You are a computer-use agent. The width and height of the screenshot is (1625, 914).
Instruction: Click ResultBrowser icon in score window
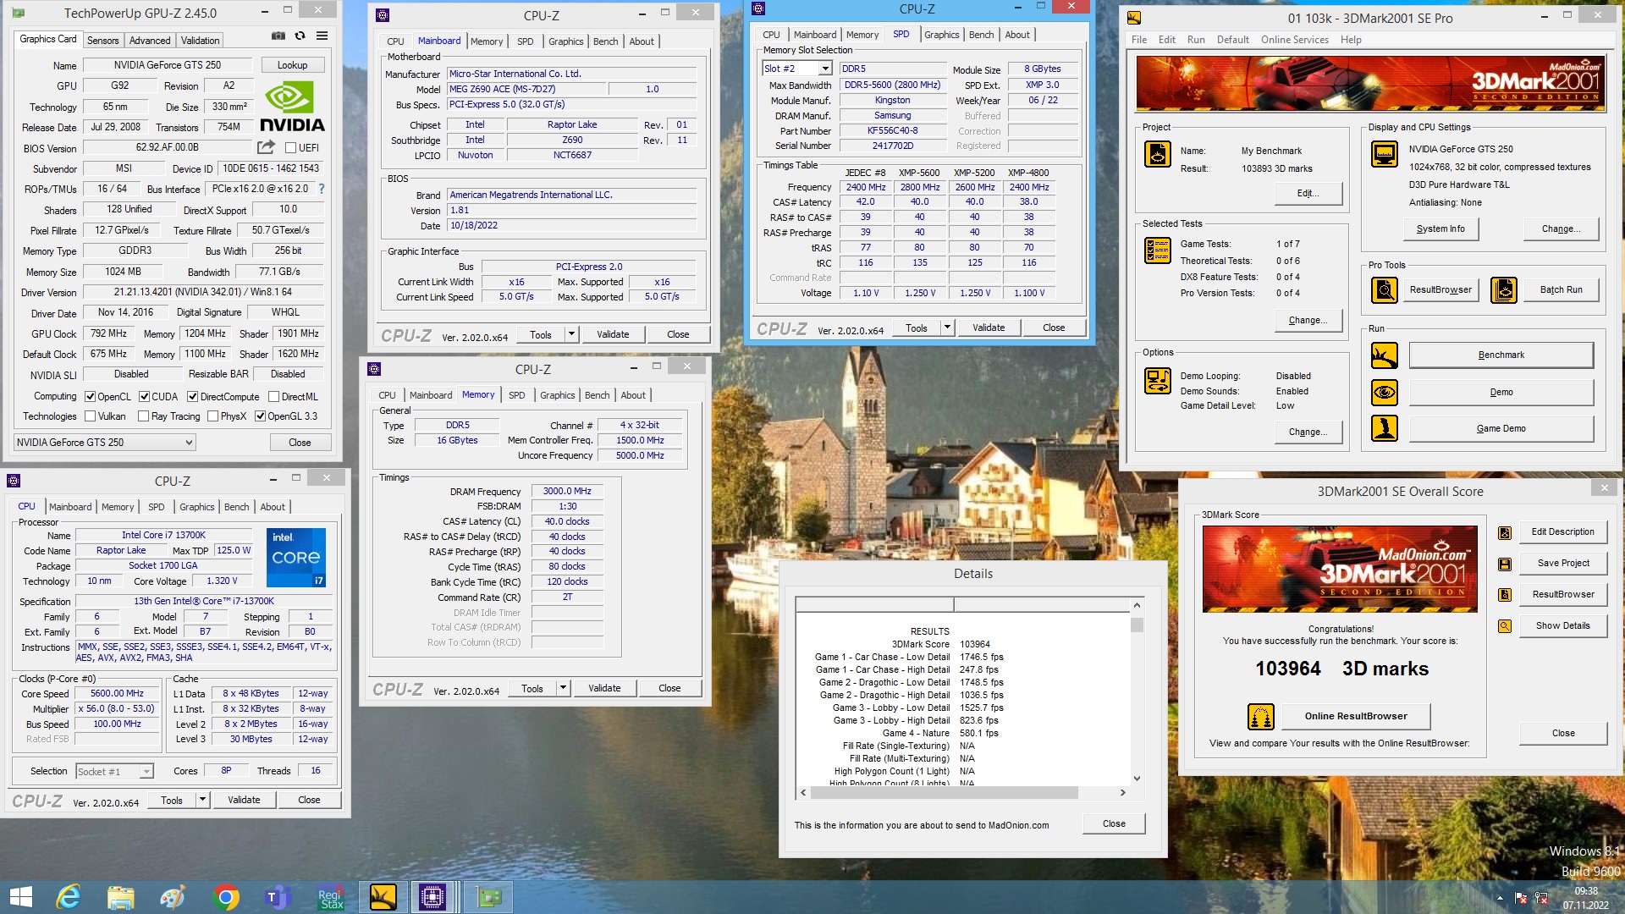(x=1504, y=595)
